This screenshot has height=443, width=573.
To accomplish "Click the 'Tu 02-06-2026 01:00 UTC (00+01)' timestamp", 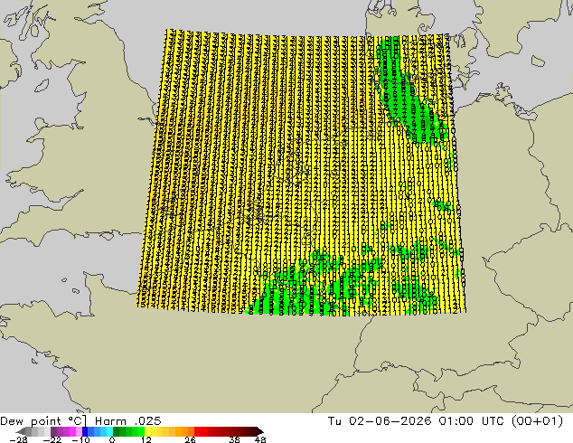I will [446, 421].
